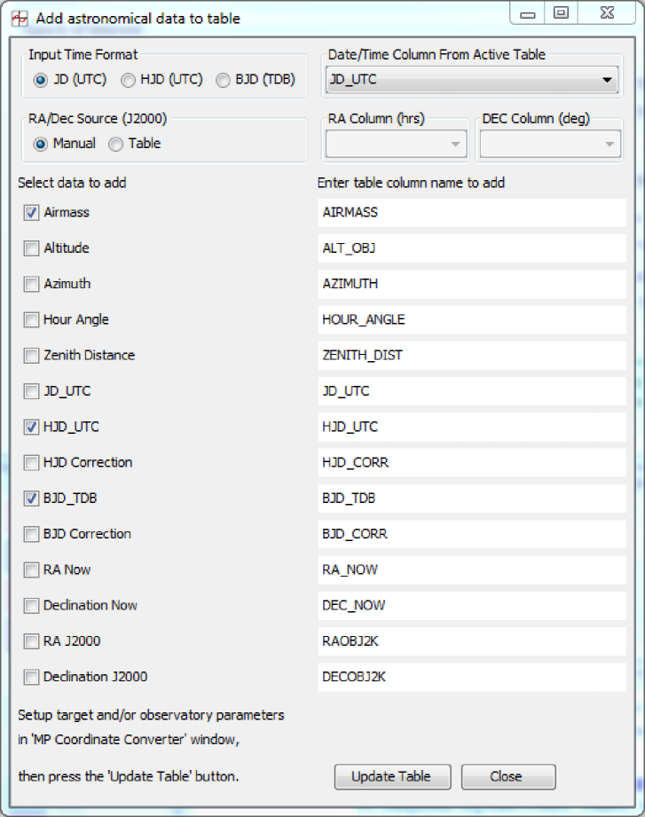645x817 pixels.
Task: Edit the BJD_CORR column name field
Action: (471, 534)
